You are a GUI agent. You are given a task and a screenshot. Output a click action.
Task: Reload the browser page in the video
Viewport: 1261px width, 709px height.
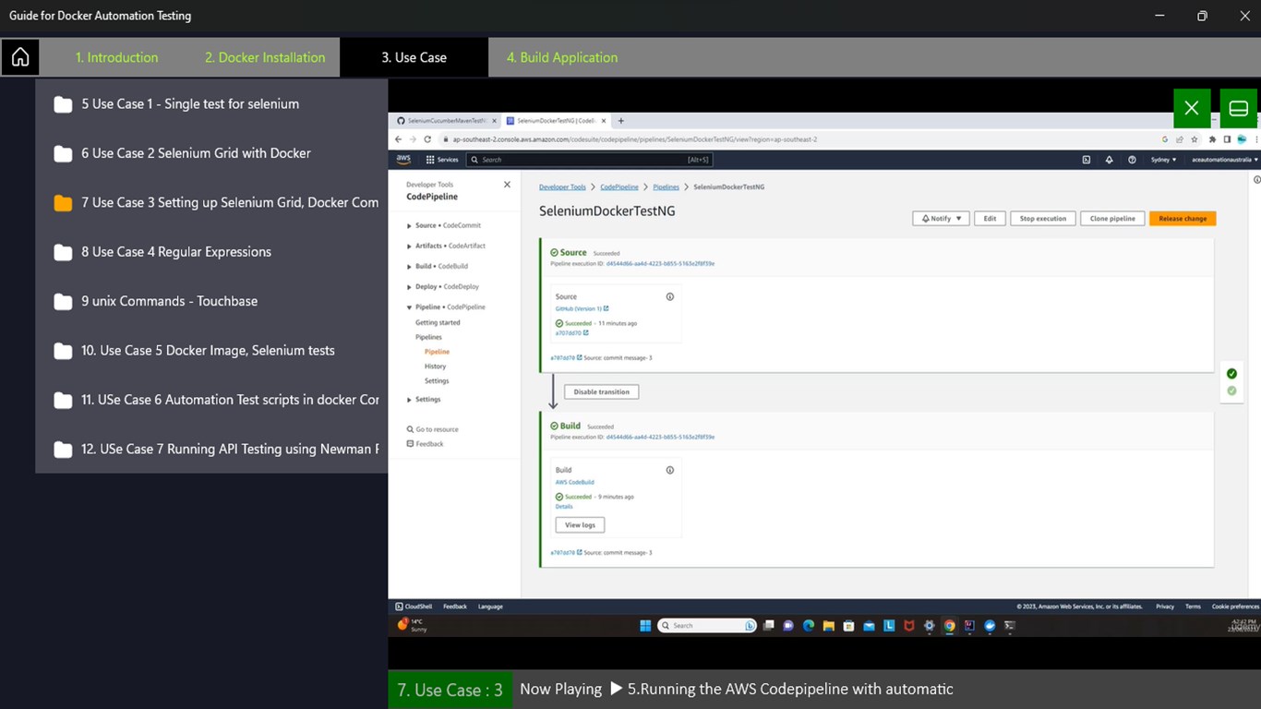[427, 139]
